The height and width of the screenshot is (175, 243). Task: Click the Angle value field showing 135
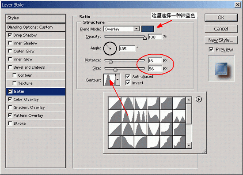coord(127,48)
